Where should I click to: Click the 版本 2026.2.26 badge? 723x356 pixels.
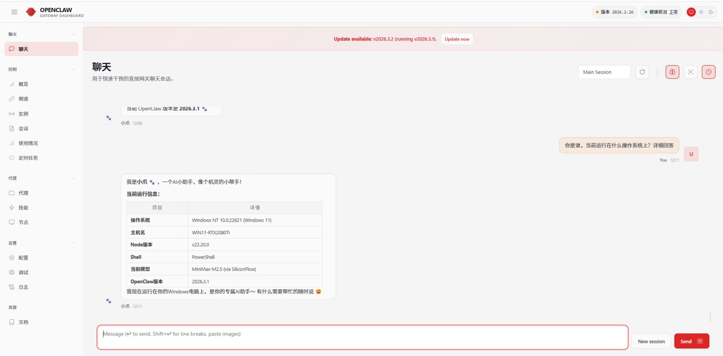[615, 12]
